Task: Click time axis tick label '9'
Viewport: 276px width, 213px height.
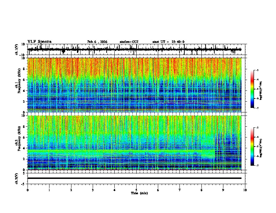Action: [223, 190]
